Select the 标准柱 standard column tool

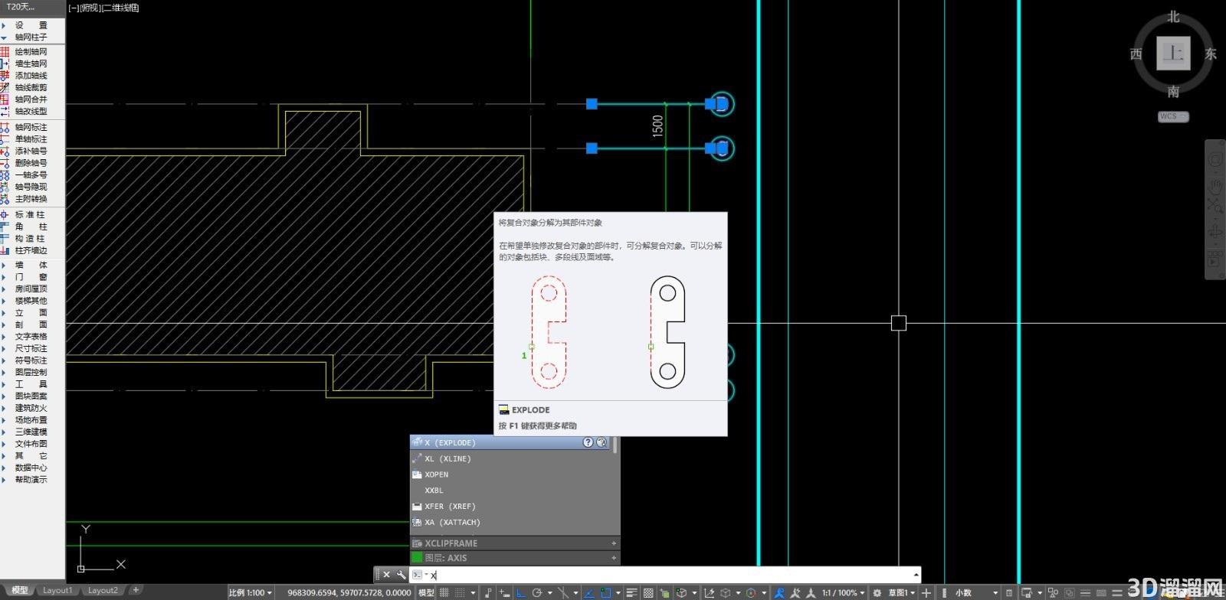coord(31,214)
